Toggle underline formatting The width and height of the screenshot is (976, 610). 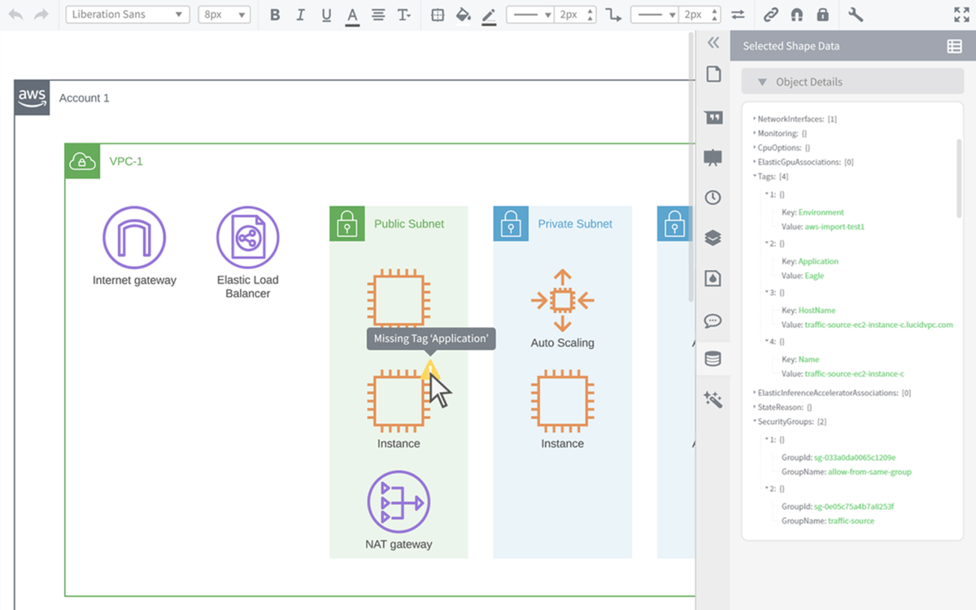point(326,15)
